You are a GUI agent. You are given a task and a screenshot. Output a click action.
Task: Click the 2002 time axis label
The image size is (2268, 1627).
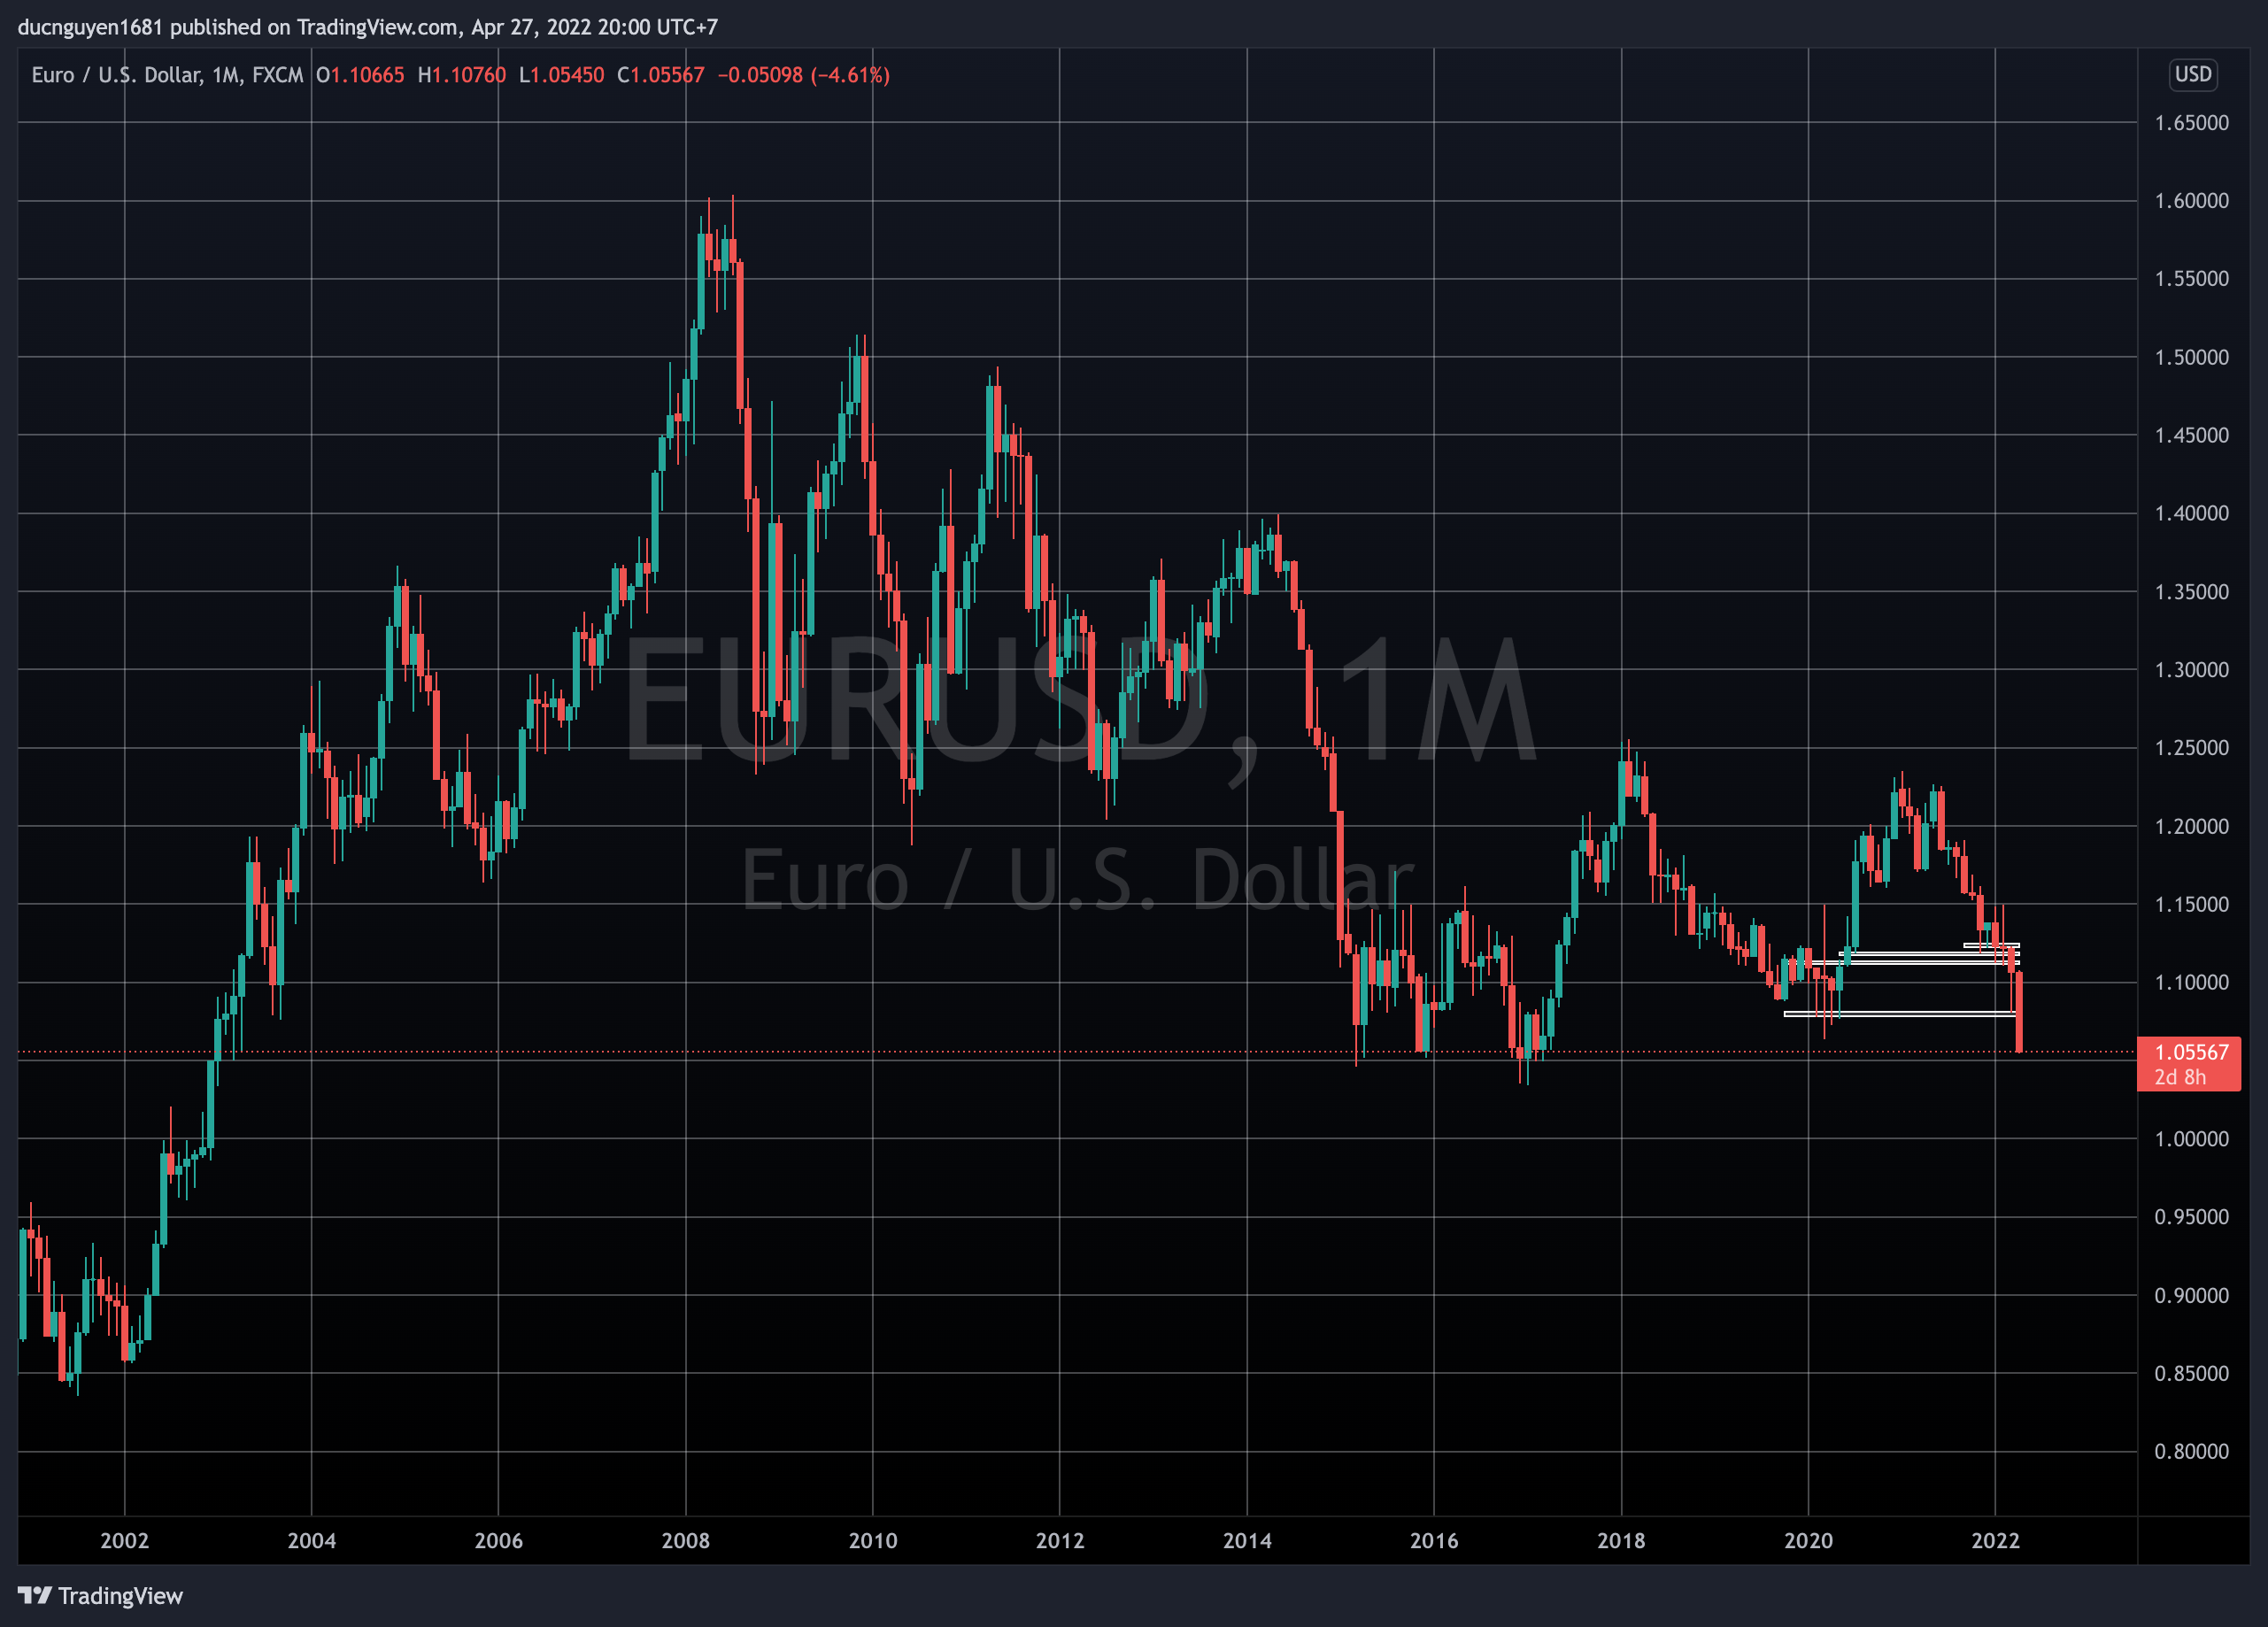click(124, 1540)
